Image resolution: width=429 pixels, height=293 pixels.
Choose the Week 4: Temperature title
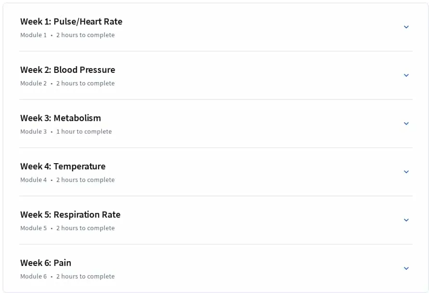tap(63, 166)
